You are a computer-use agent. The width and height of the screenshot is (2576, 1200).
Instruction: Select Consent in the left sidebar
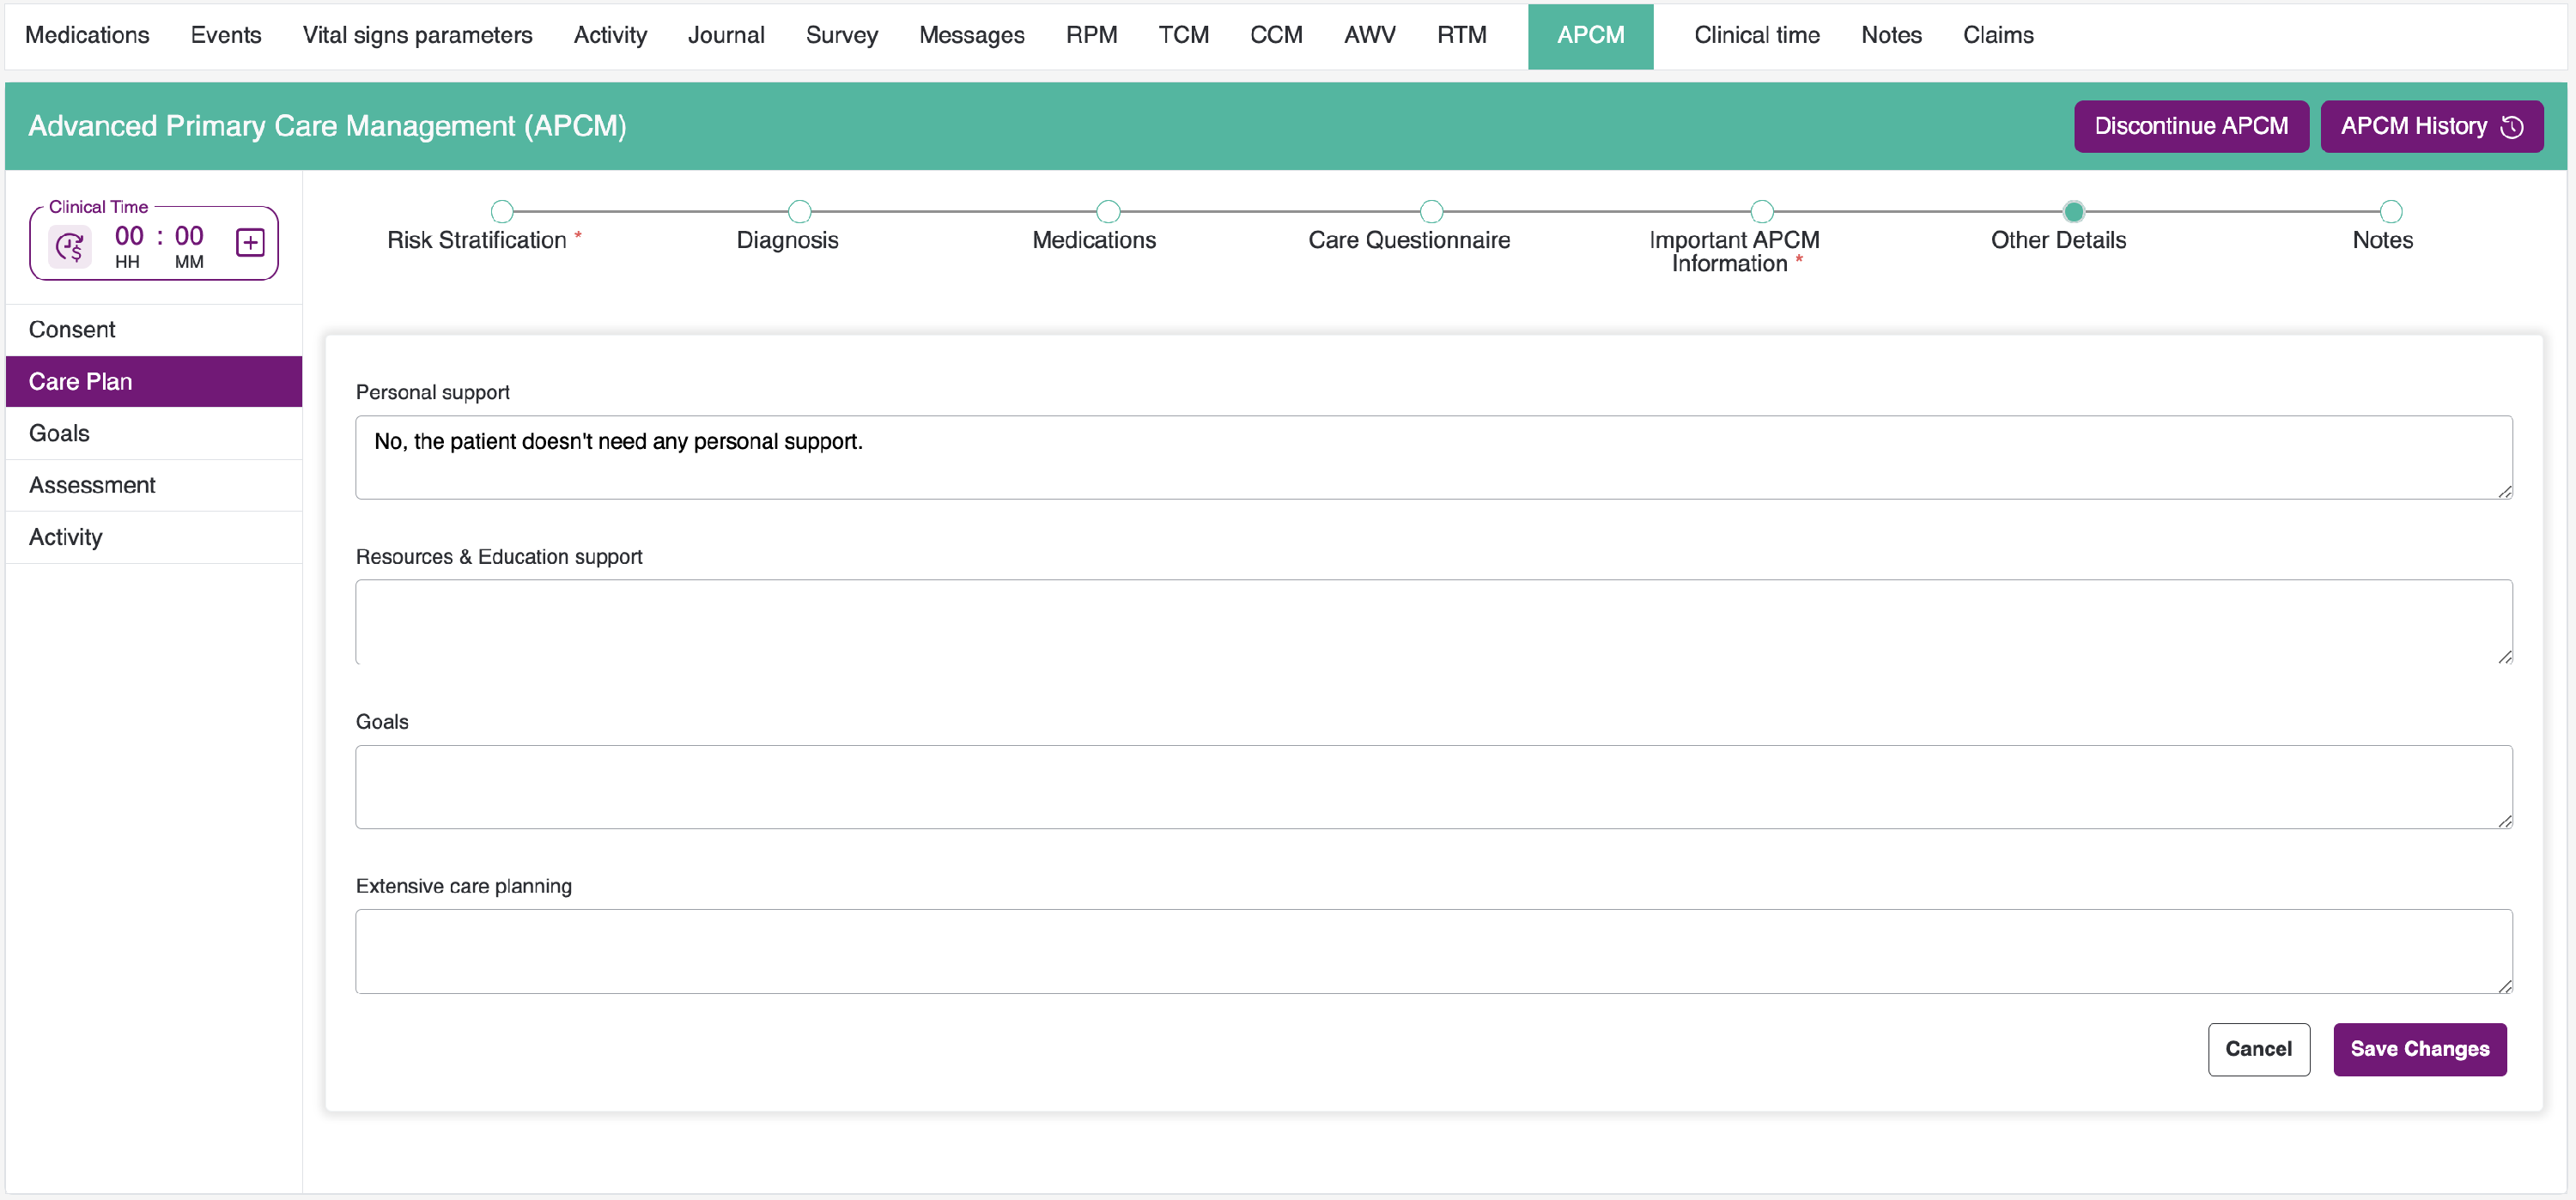click(72, 330)
